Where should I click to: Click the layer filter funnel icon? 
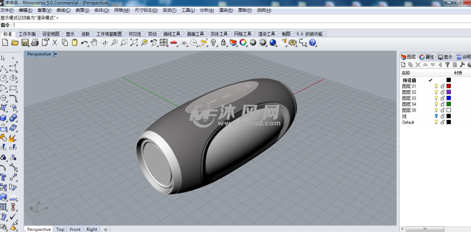447,65
